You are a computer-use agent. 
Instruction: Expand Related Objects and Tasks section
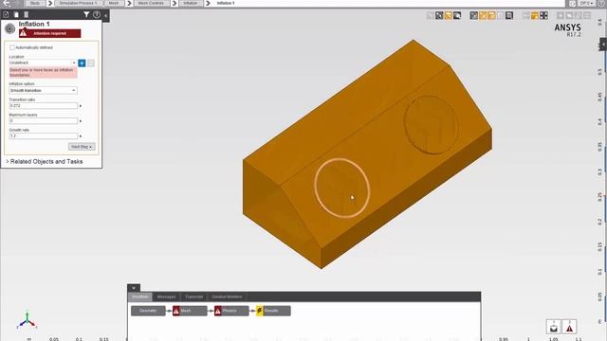point(45,162)
